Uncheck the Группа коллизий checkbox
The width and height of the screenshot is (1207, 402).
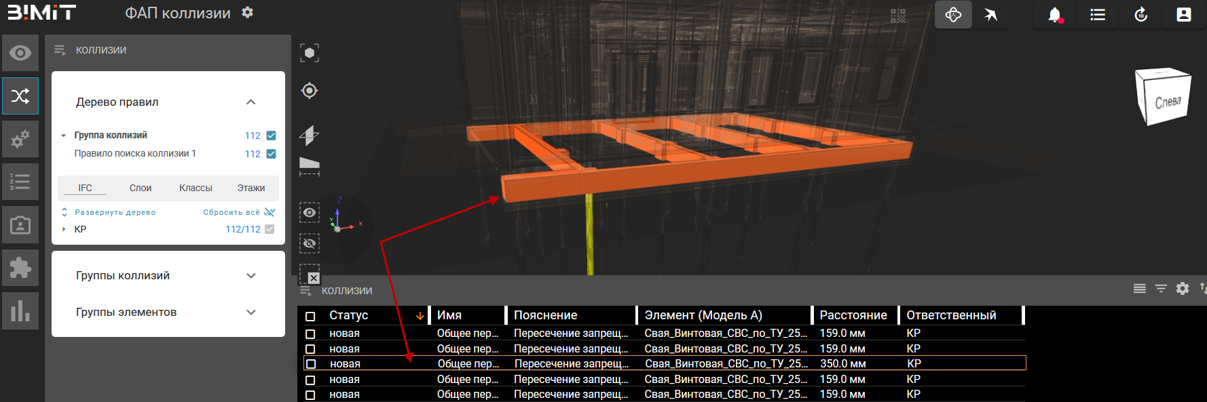click(x=272, y=136)
